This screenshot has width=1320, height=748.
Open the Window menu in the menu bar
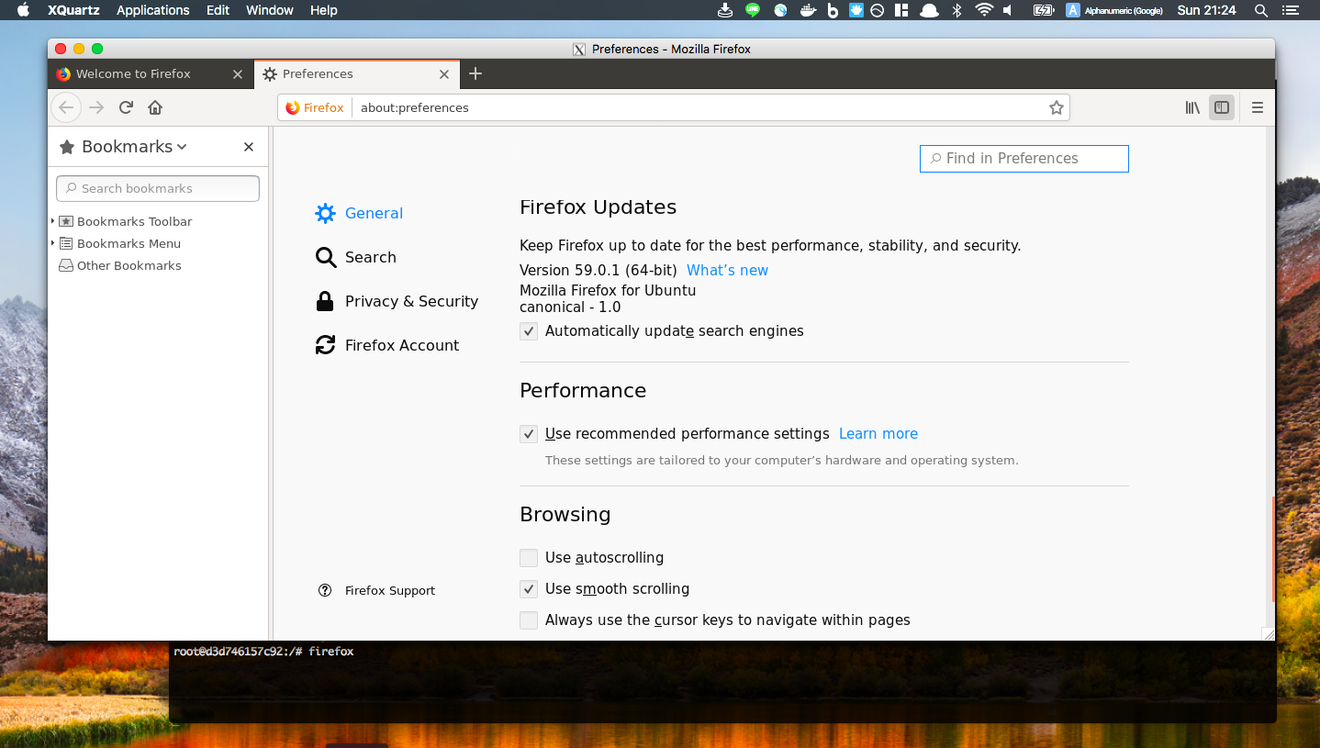pyautogui.click(x=269, y=10)
